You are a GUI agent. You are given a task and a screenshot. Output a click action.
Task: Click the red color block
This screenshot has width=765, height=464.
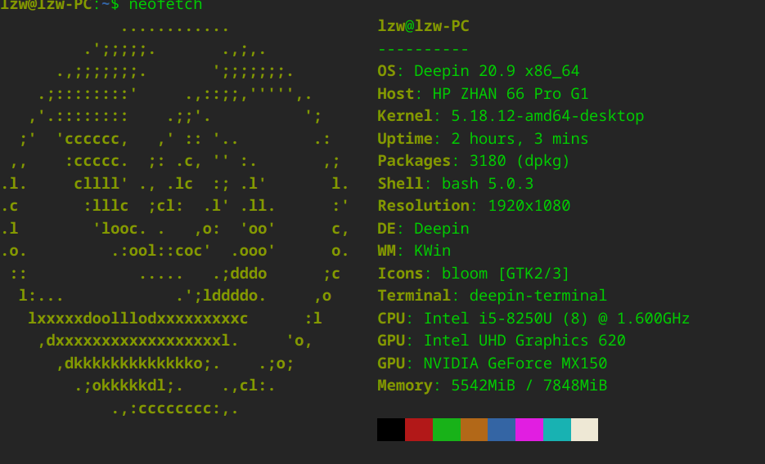(x=419, y=430)
